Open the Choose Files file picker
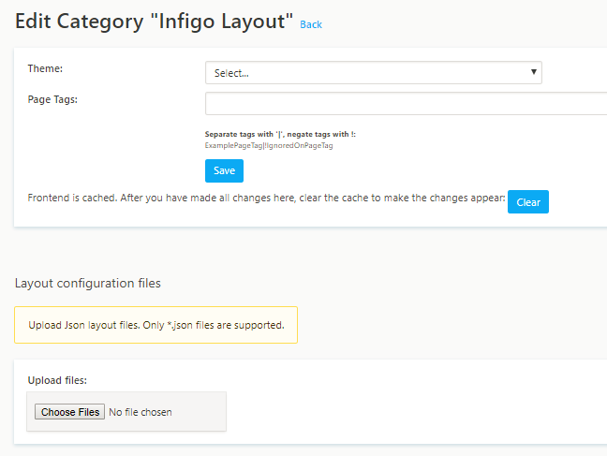Image resolution: width=607 pixels, height=456 pixels. click(69, 412)
